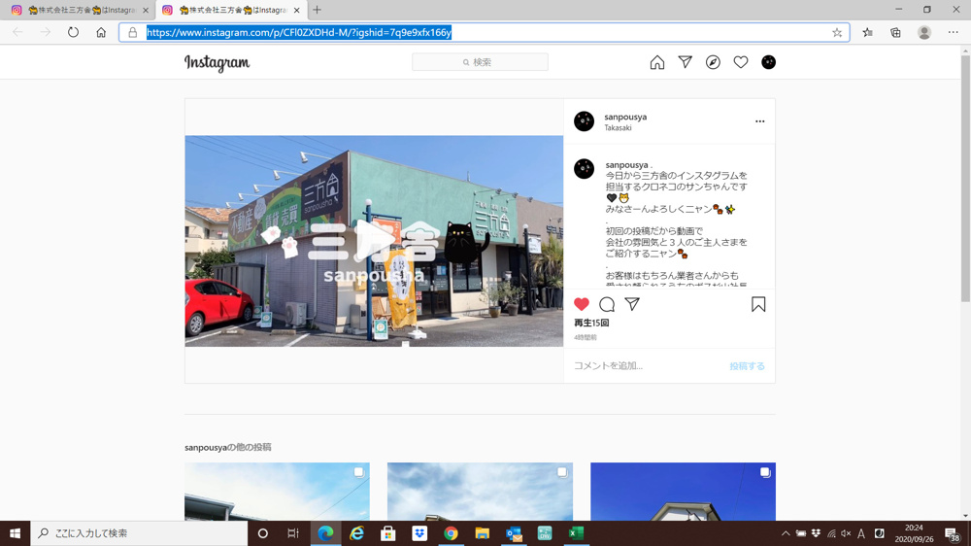
Task: Open Microsoft Store from taskbar
Action: tap(388, 533)
